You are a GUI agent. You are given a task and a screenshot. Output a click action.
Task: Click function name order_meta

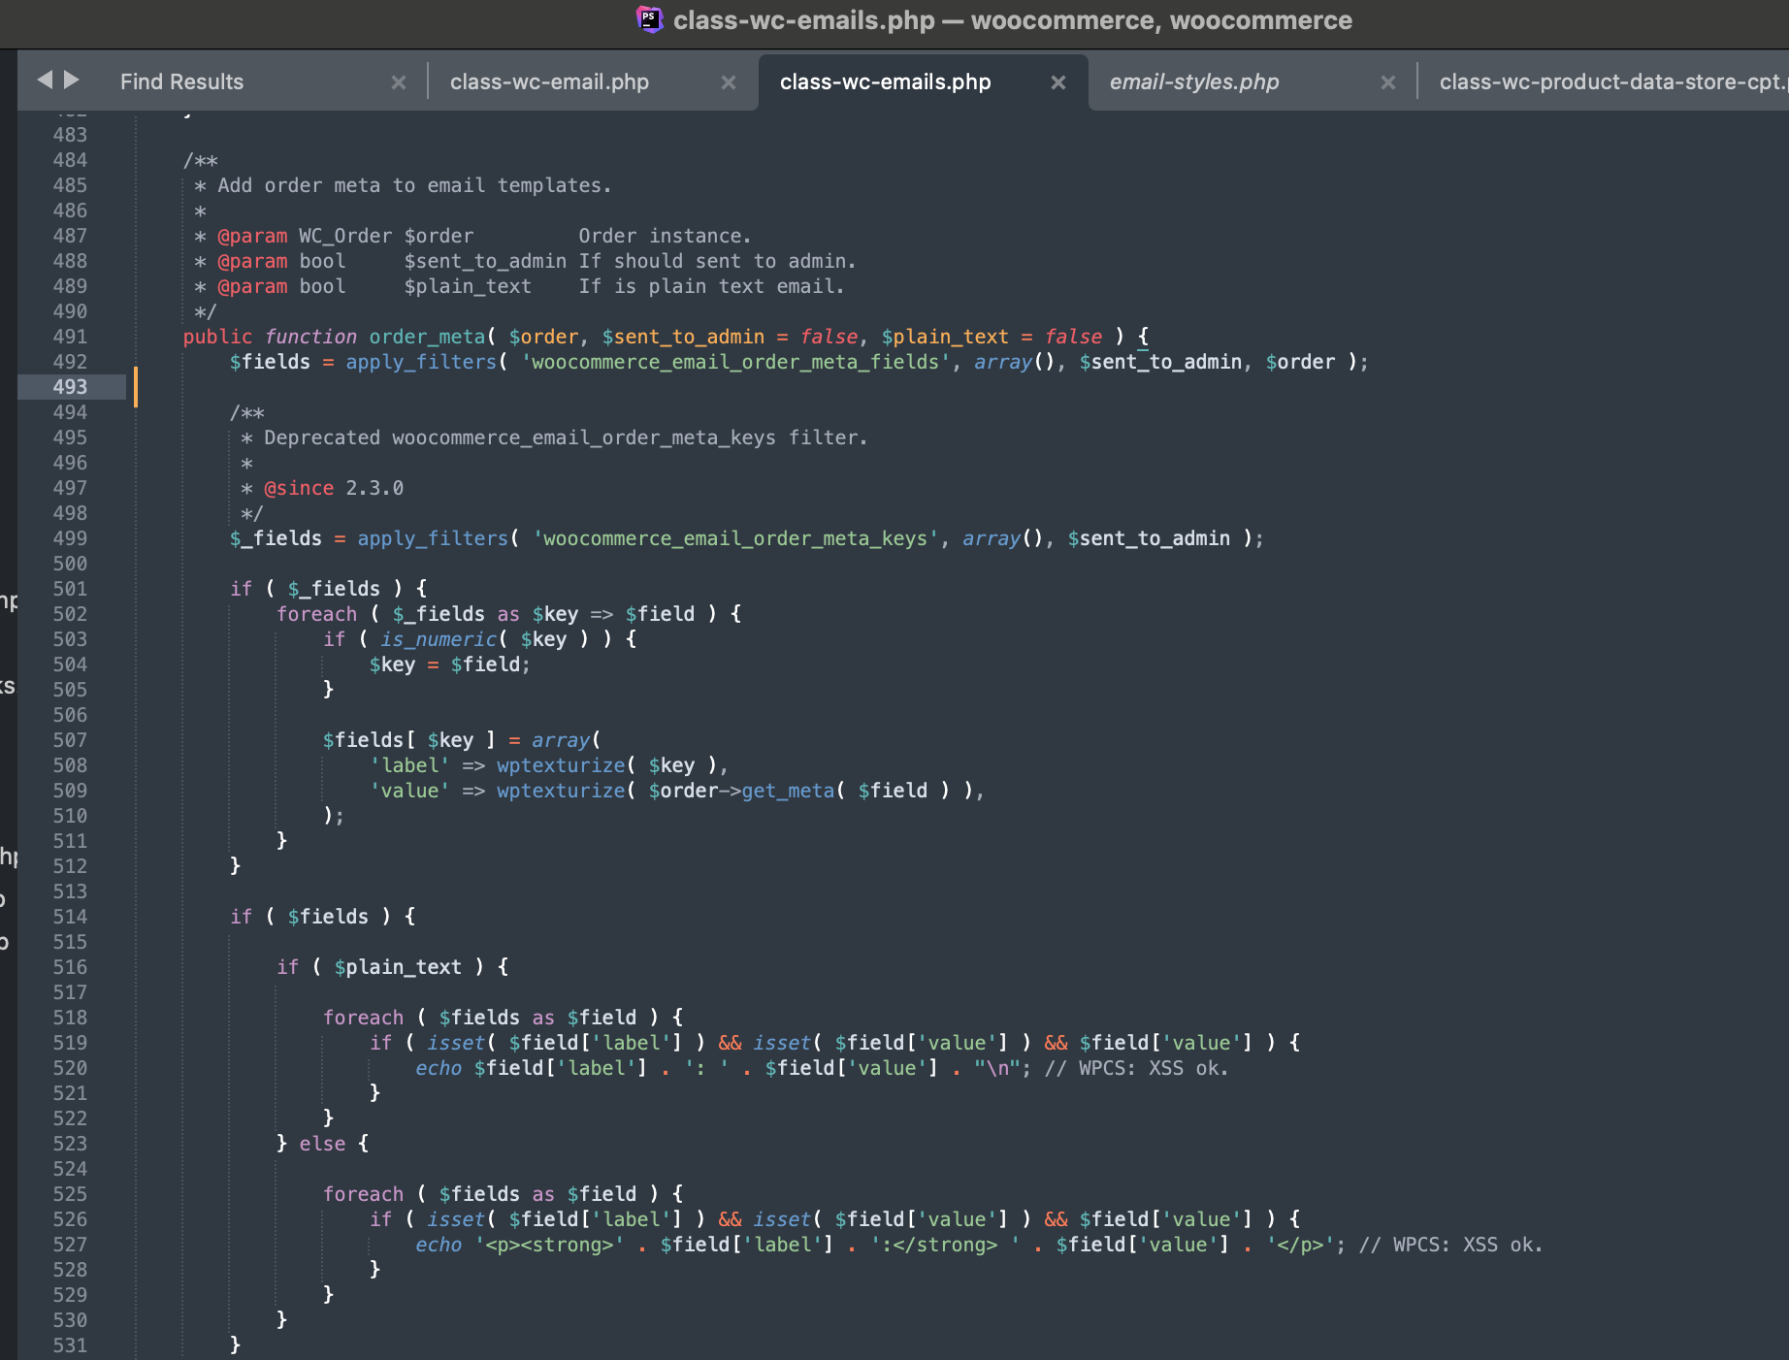(x=427, y=337)
